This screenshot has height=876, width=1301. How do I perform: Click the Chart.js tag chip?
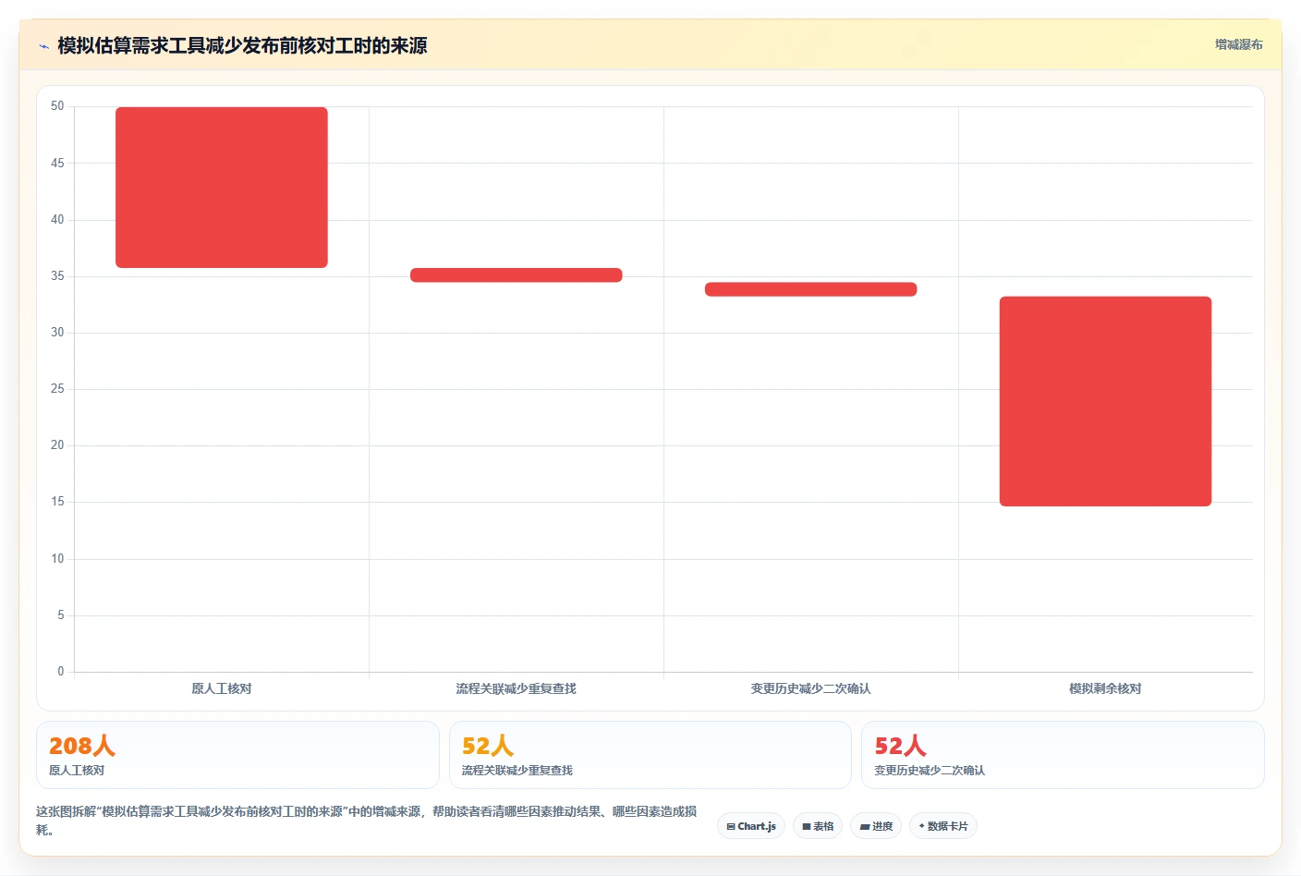tap(751, 826)
